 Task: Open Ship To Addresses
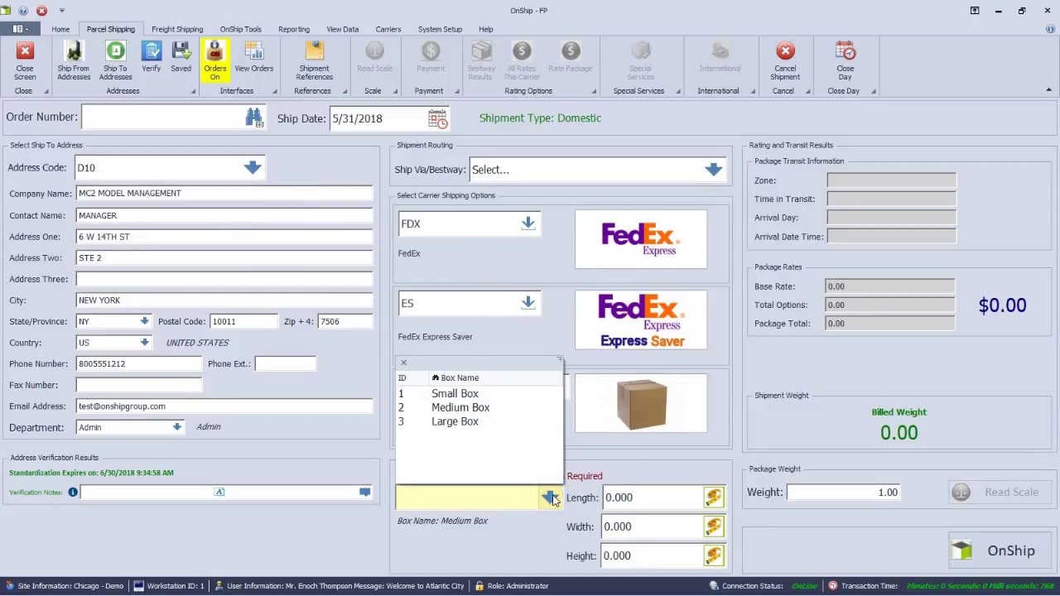[x=115, y=60]
